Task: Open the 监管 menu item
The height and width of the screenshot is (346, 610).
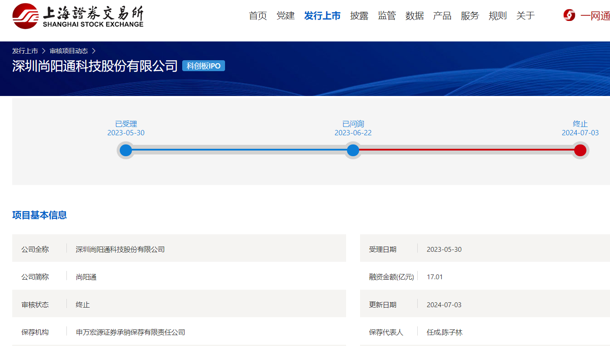Action: (x=387, y=16)
